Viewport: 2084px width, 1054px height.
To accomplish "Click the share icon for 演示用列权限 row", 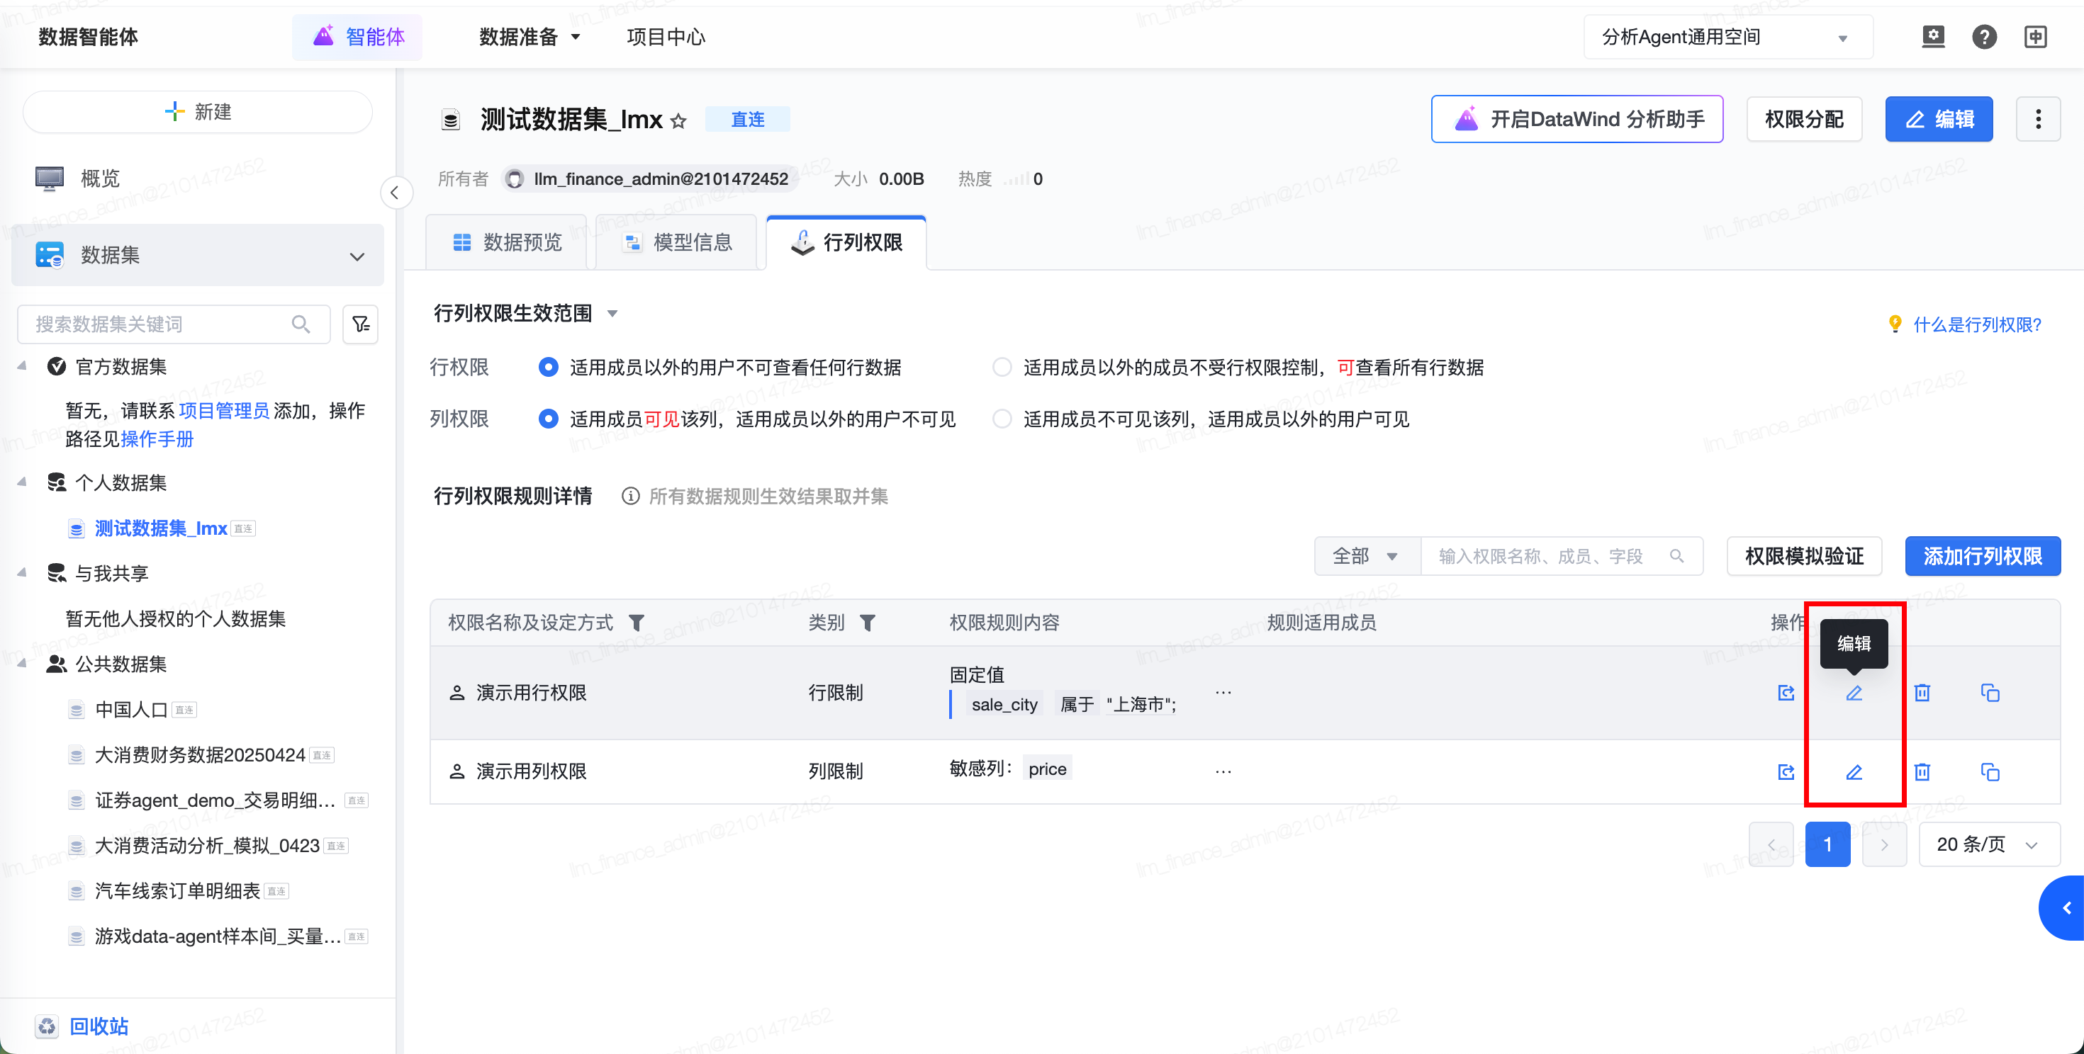I will [1786, 772].
